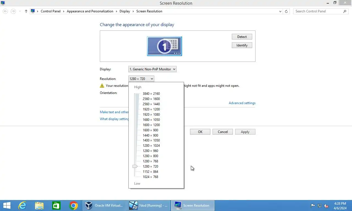
Task: Choose 1600 × 900 resolution
Action: (150, 130)
